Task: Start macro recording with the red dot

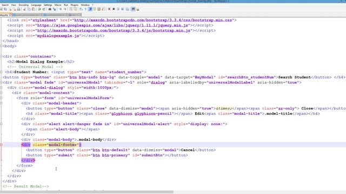Action: (109, 9)
